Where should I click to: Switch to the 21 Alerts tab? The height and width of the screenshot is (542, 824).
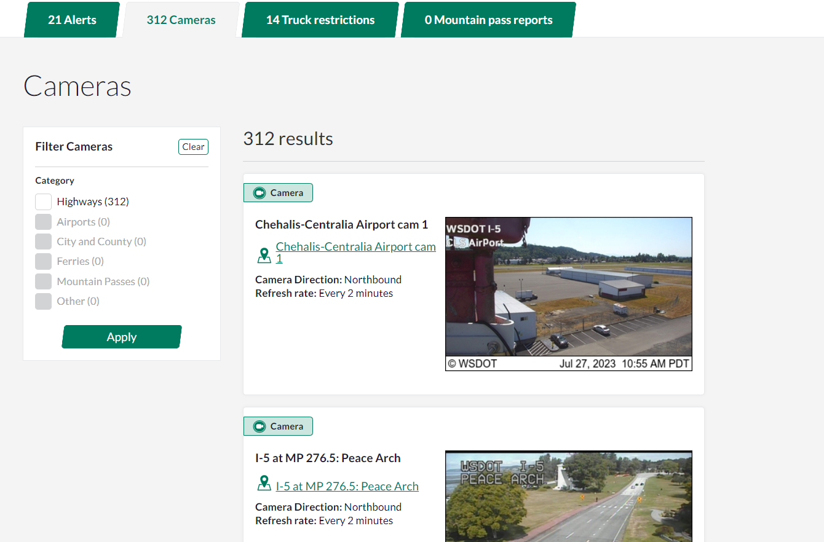72,20
